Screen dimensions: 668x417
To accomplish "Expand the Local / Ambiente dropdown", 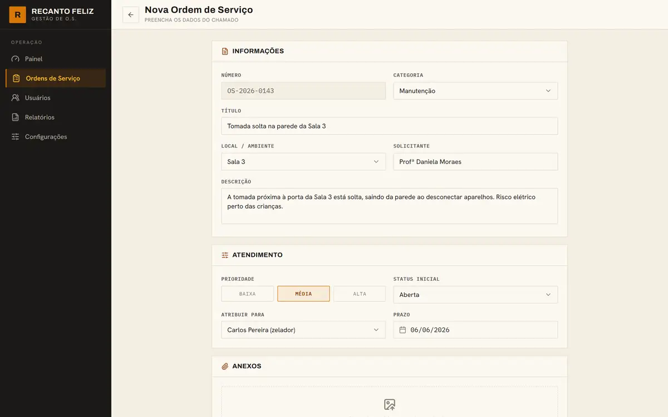I will point(303,162).
